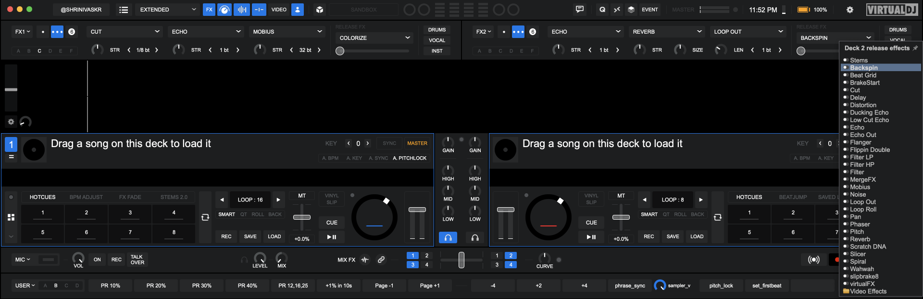
Task: Select Flanger from release effects list
Action: (860, 142)
